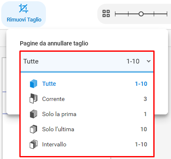171x159 pixels.
Task: Open the Tutte 1-10 combo box
Action: pyautogui.click(x=87, y=61)
